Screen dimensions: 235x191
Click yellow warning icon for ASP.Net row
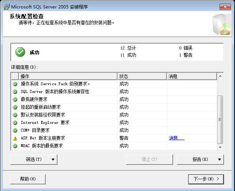click(15, 138)
